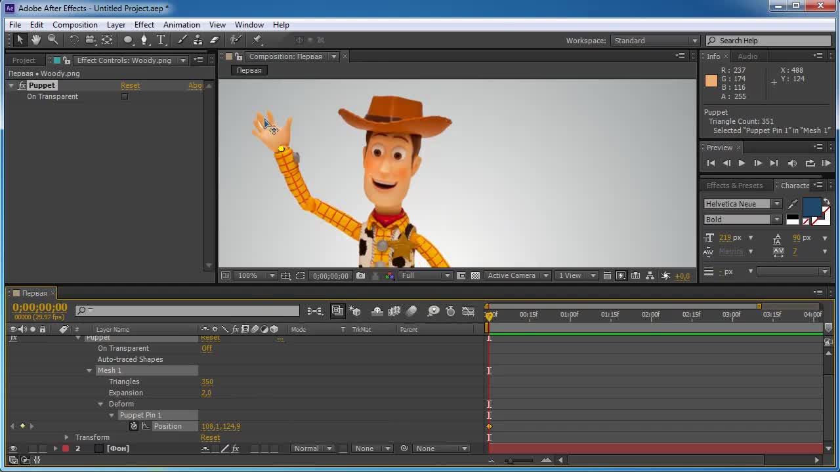Select the Clone Stamp tool
The image size is (840, 472).
(x=198, y=40)
